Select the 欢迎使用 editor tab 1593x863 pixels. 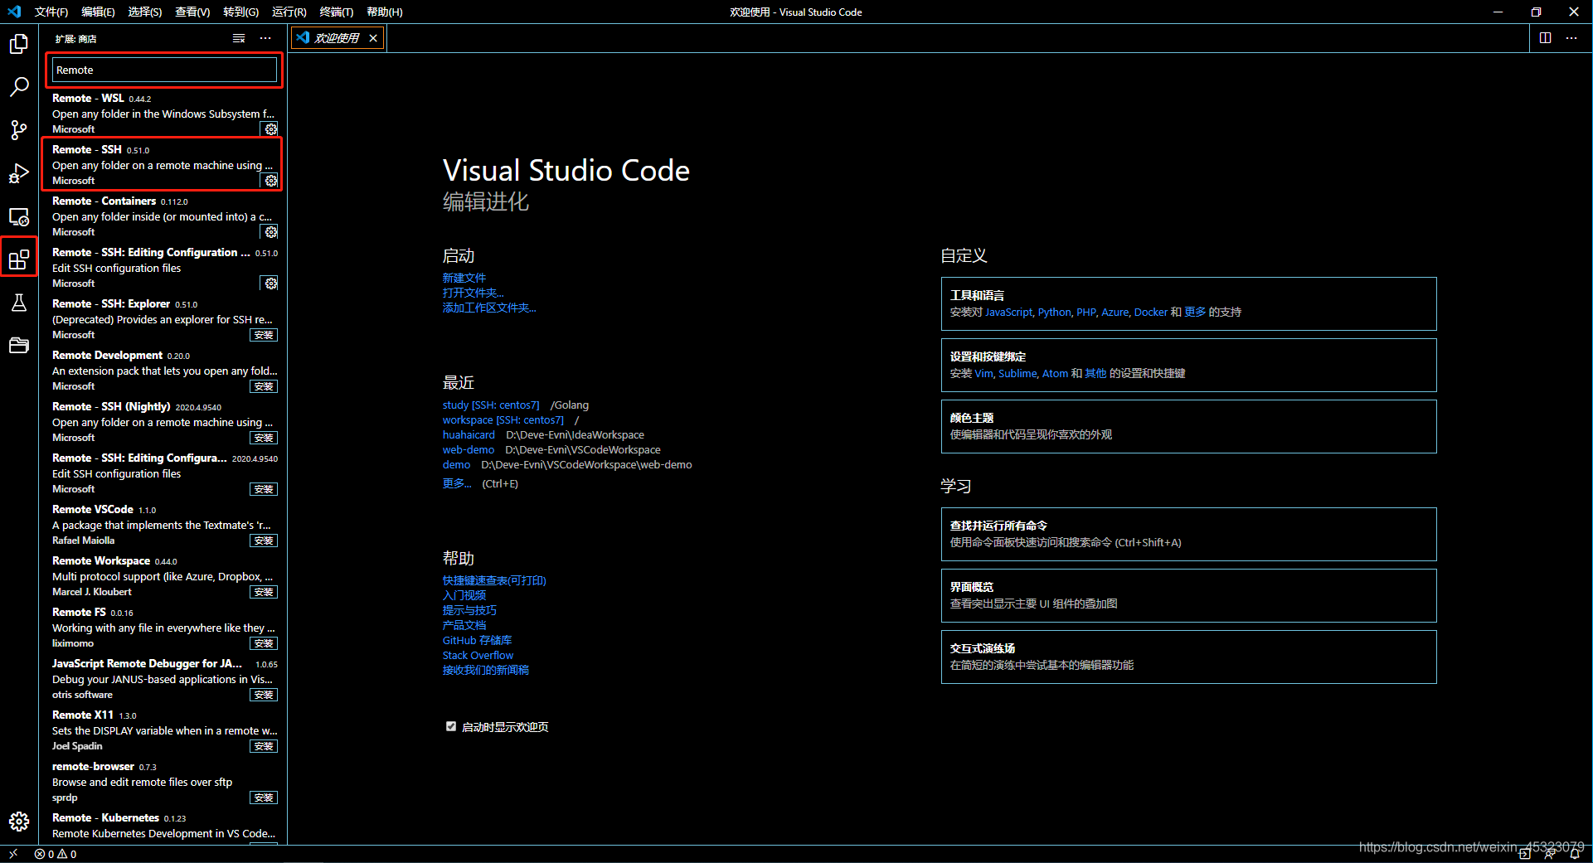point(336,38)
